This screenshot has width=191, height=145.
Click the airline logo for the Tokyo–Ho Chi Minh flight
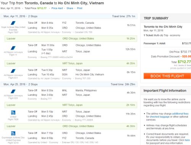coord(13,71)
